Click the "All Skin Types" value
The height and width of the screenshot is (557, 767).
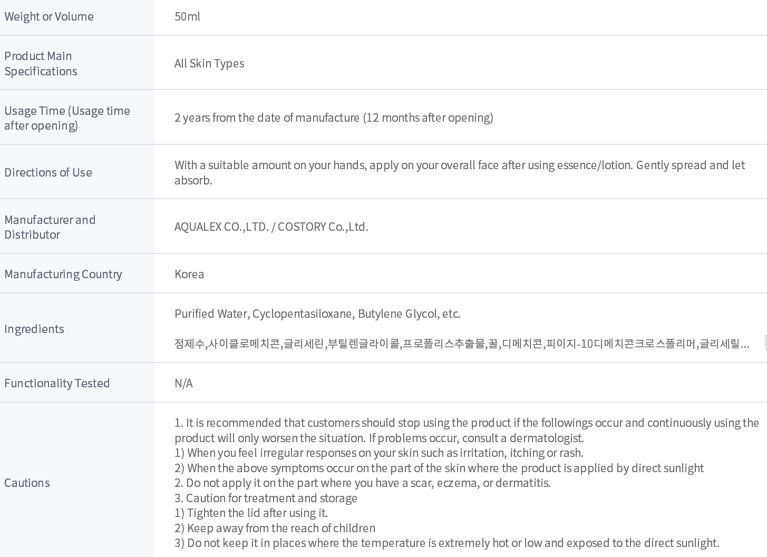[x=209, y=63]
